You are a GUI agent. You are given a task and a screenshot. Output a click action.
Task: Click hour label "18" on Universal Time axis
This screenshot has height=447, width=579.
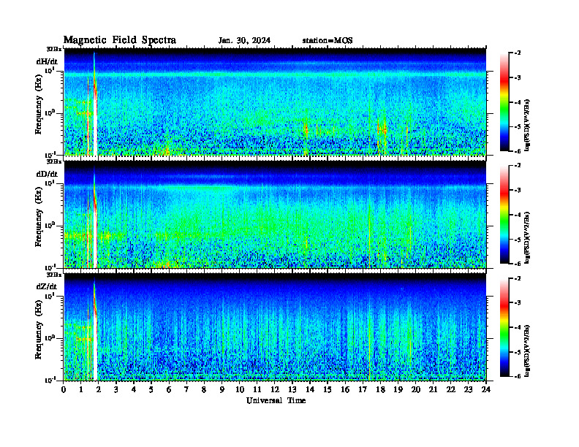click(380, 390)
